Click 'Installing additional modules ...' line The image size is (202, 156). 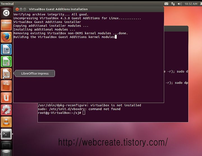44,30
